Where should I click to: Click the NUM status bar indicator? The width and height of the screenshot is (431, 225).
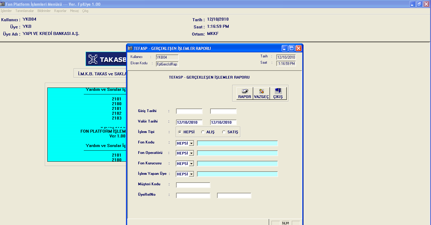point(286,223)
